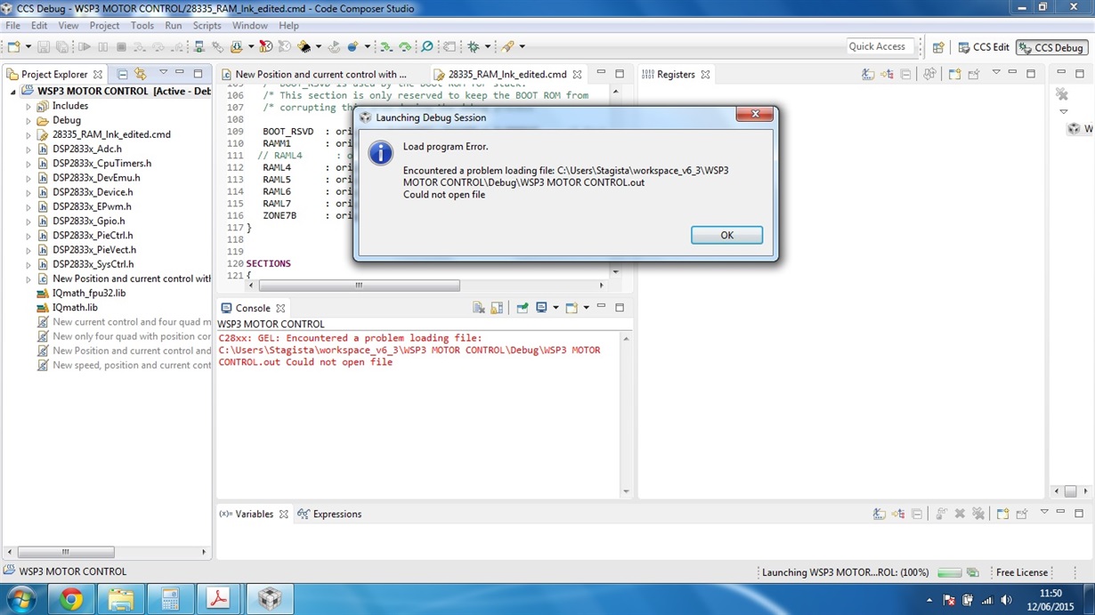This screenshot has width=1095, height=615.
Task: Click the info icon in Load Error dialog
Action: 380,153
